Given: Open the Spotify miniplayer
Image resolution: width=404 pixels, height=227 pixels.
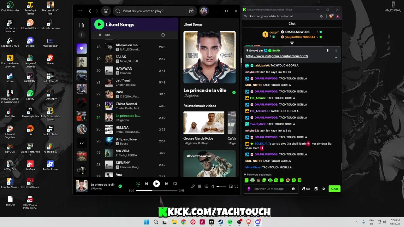Looking at the screenshot, I should coord(231,186).
